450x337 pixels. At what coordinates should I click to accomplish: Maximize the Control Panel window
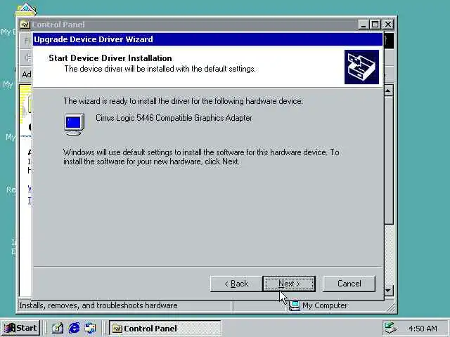pyautogui.click(x=375, y=25)
